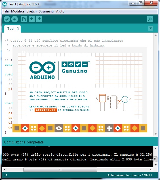
Task: Open the File menu
Action: point(6,11)
